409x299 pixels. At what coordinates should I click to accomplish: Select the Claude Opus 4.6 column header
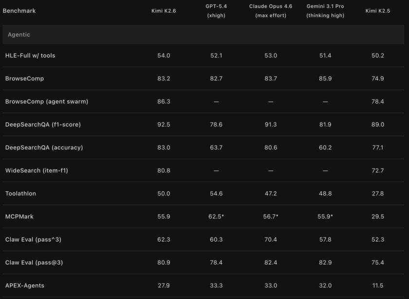(271, 11)
